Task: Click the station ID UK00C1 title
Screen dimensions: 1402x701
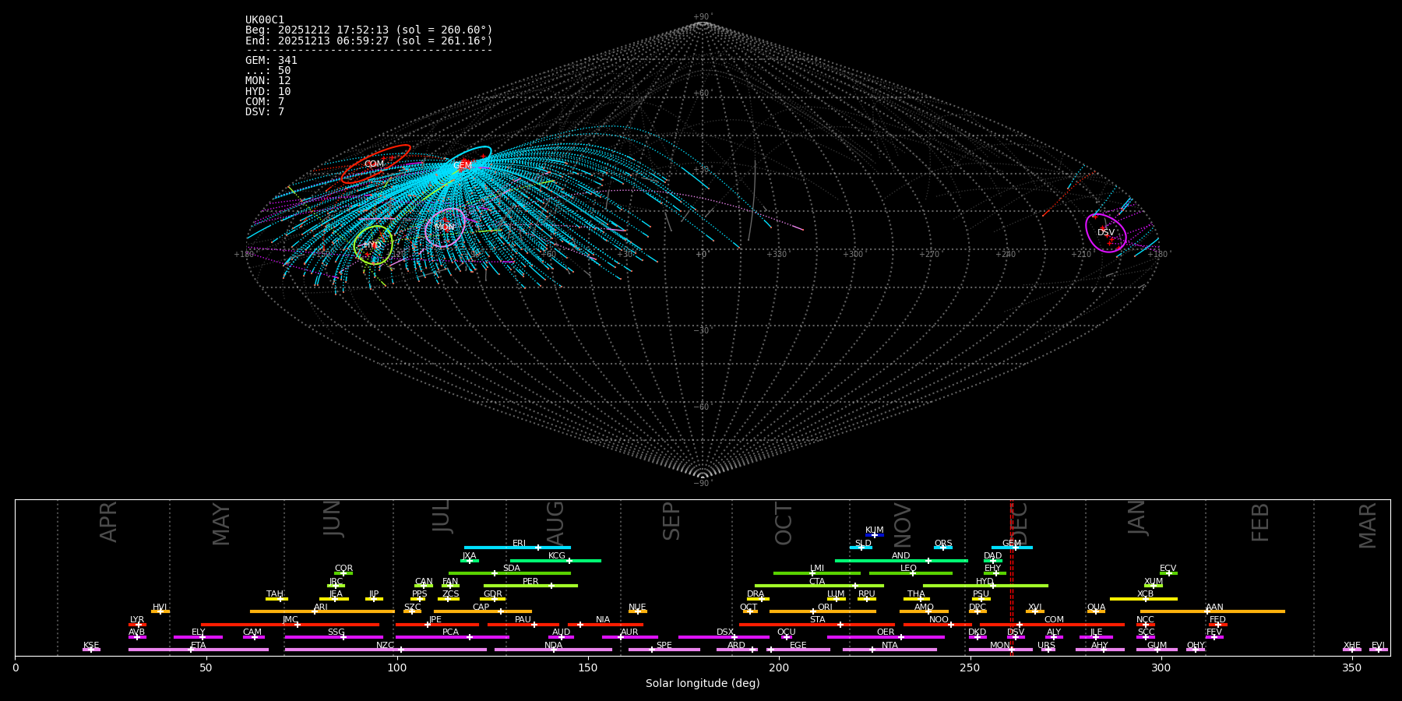Action: pyautogui.click(x=265, y=20)
